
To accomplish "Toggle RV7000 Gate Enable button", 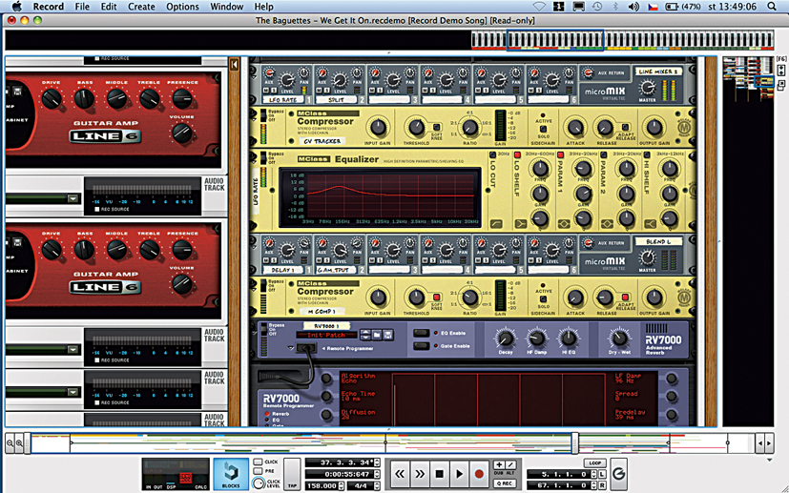I will (x=422, y=346).
